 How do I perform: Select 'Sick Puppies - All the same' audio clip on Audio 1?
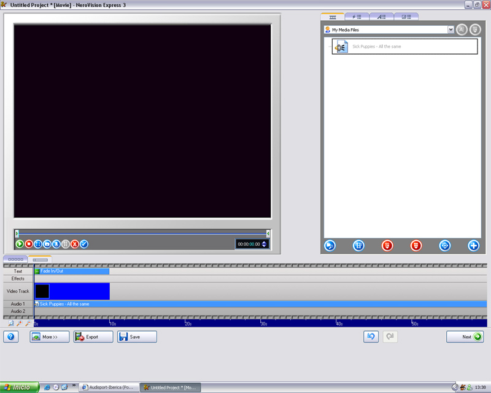[260, 304]
